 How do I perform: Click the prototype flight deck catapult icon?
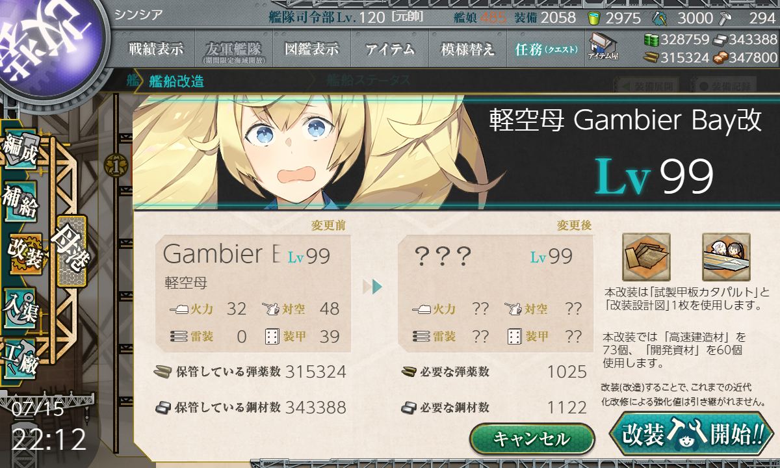646,257
